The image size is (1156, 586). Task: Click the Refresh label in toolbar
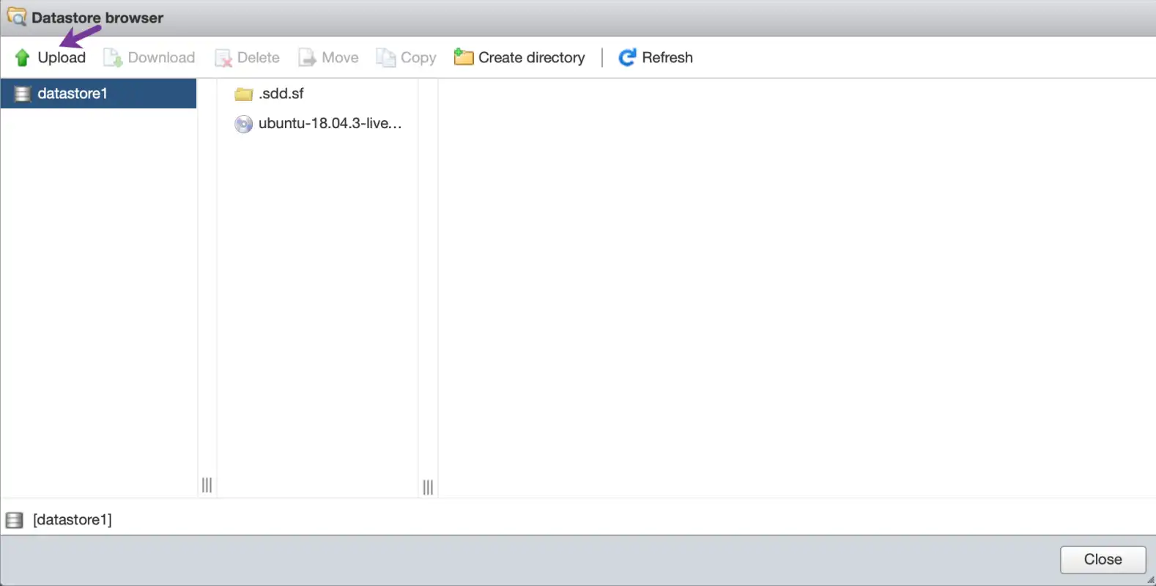coord(667,57)
